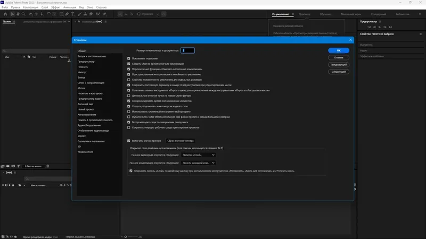Select the Selection arrow tool
Image resolution: width=426 pixels, height=239 pixels.
(12, 14)
